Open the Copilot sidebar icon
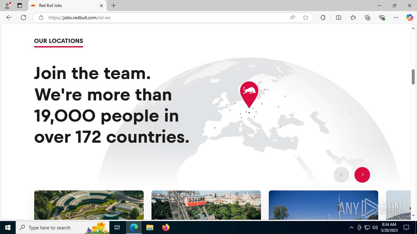Screen dimensions: 417x234 410,18
